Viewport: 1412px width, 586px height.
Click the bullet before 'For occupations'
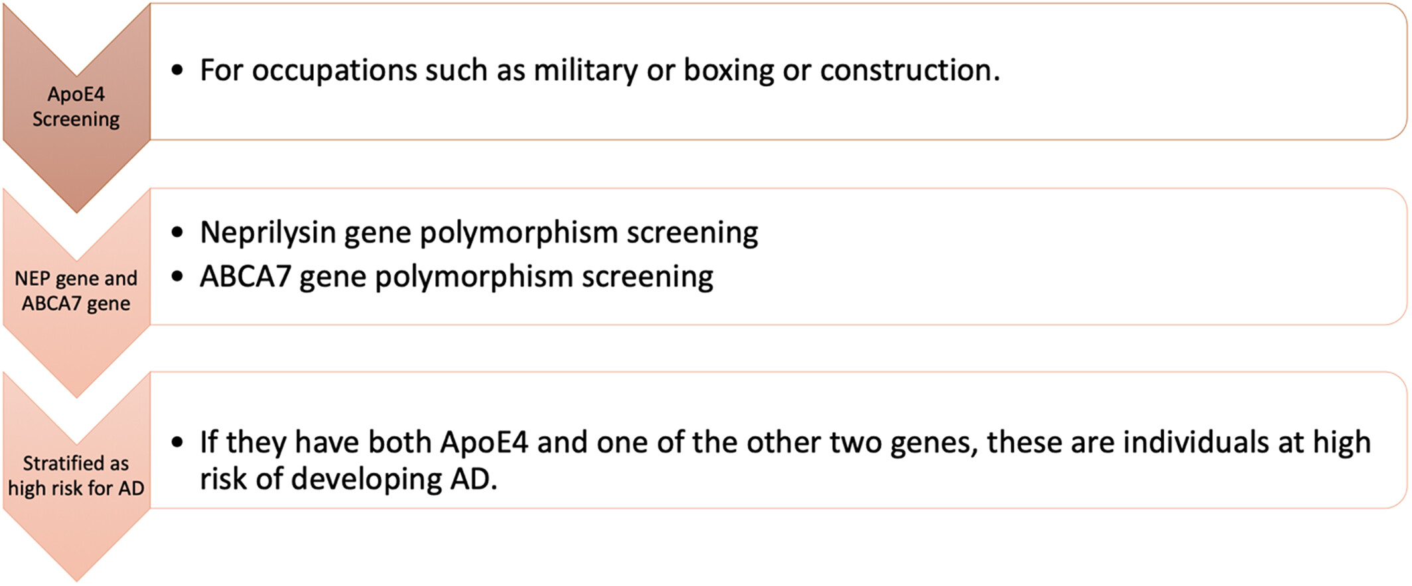[176, 70]
